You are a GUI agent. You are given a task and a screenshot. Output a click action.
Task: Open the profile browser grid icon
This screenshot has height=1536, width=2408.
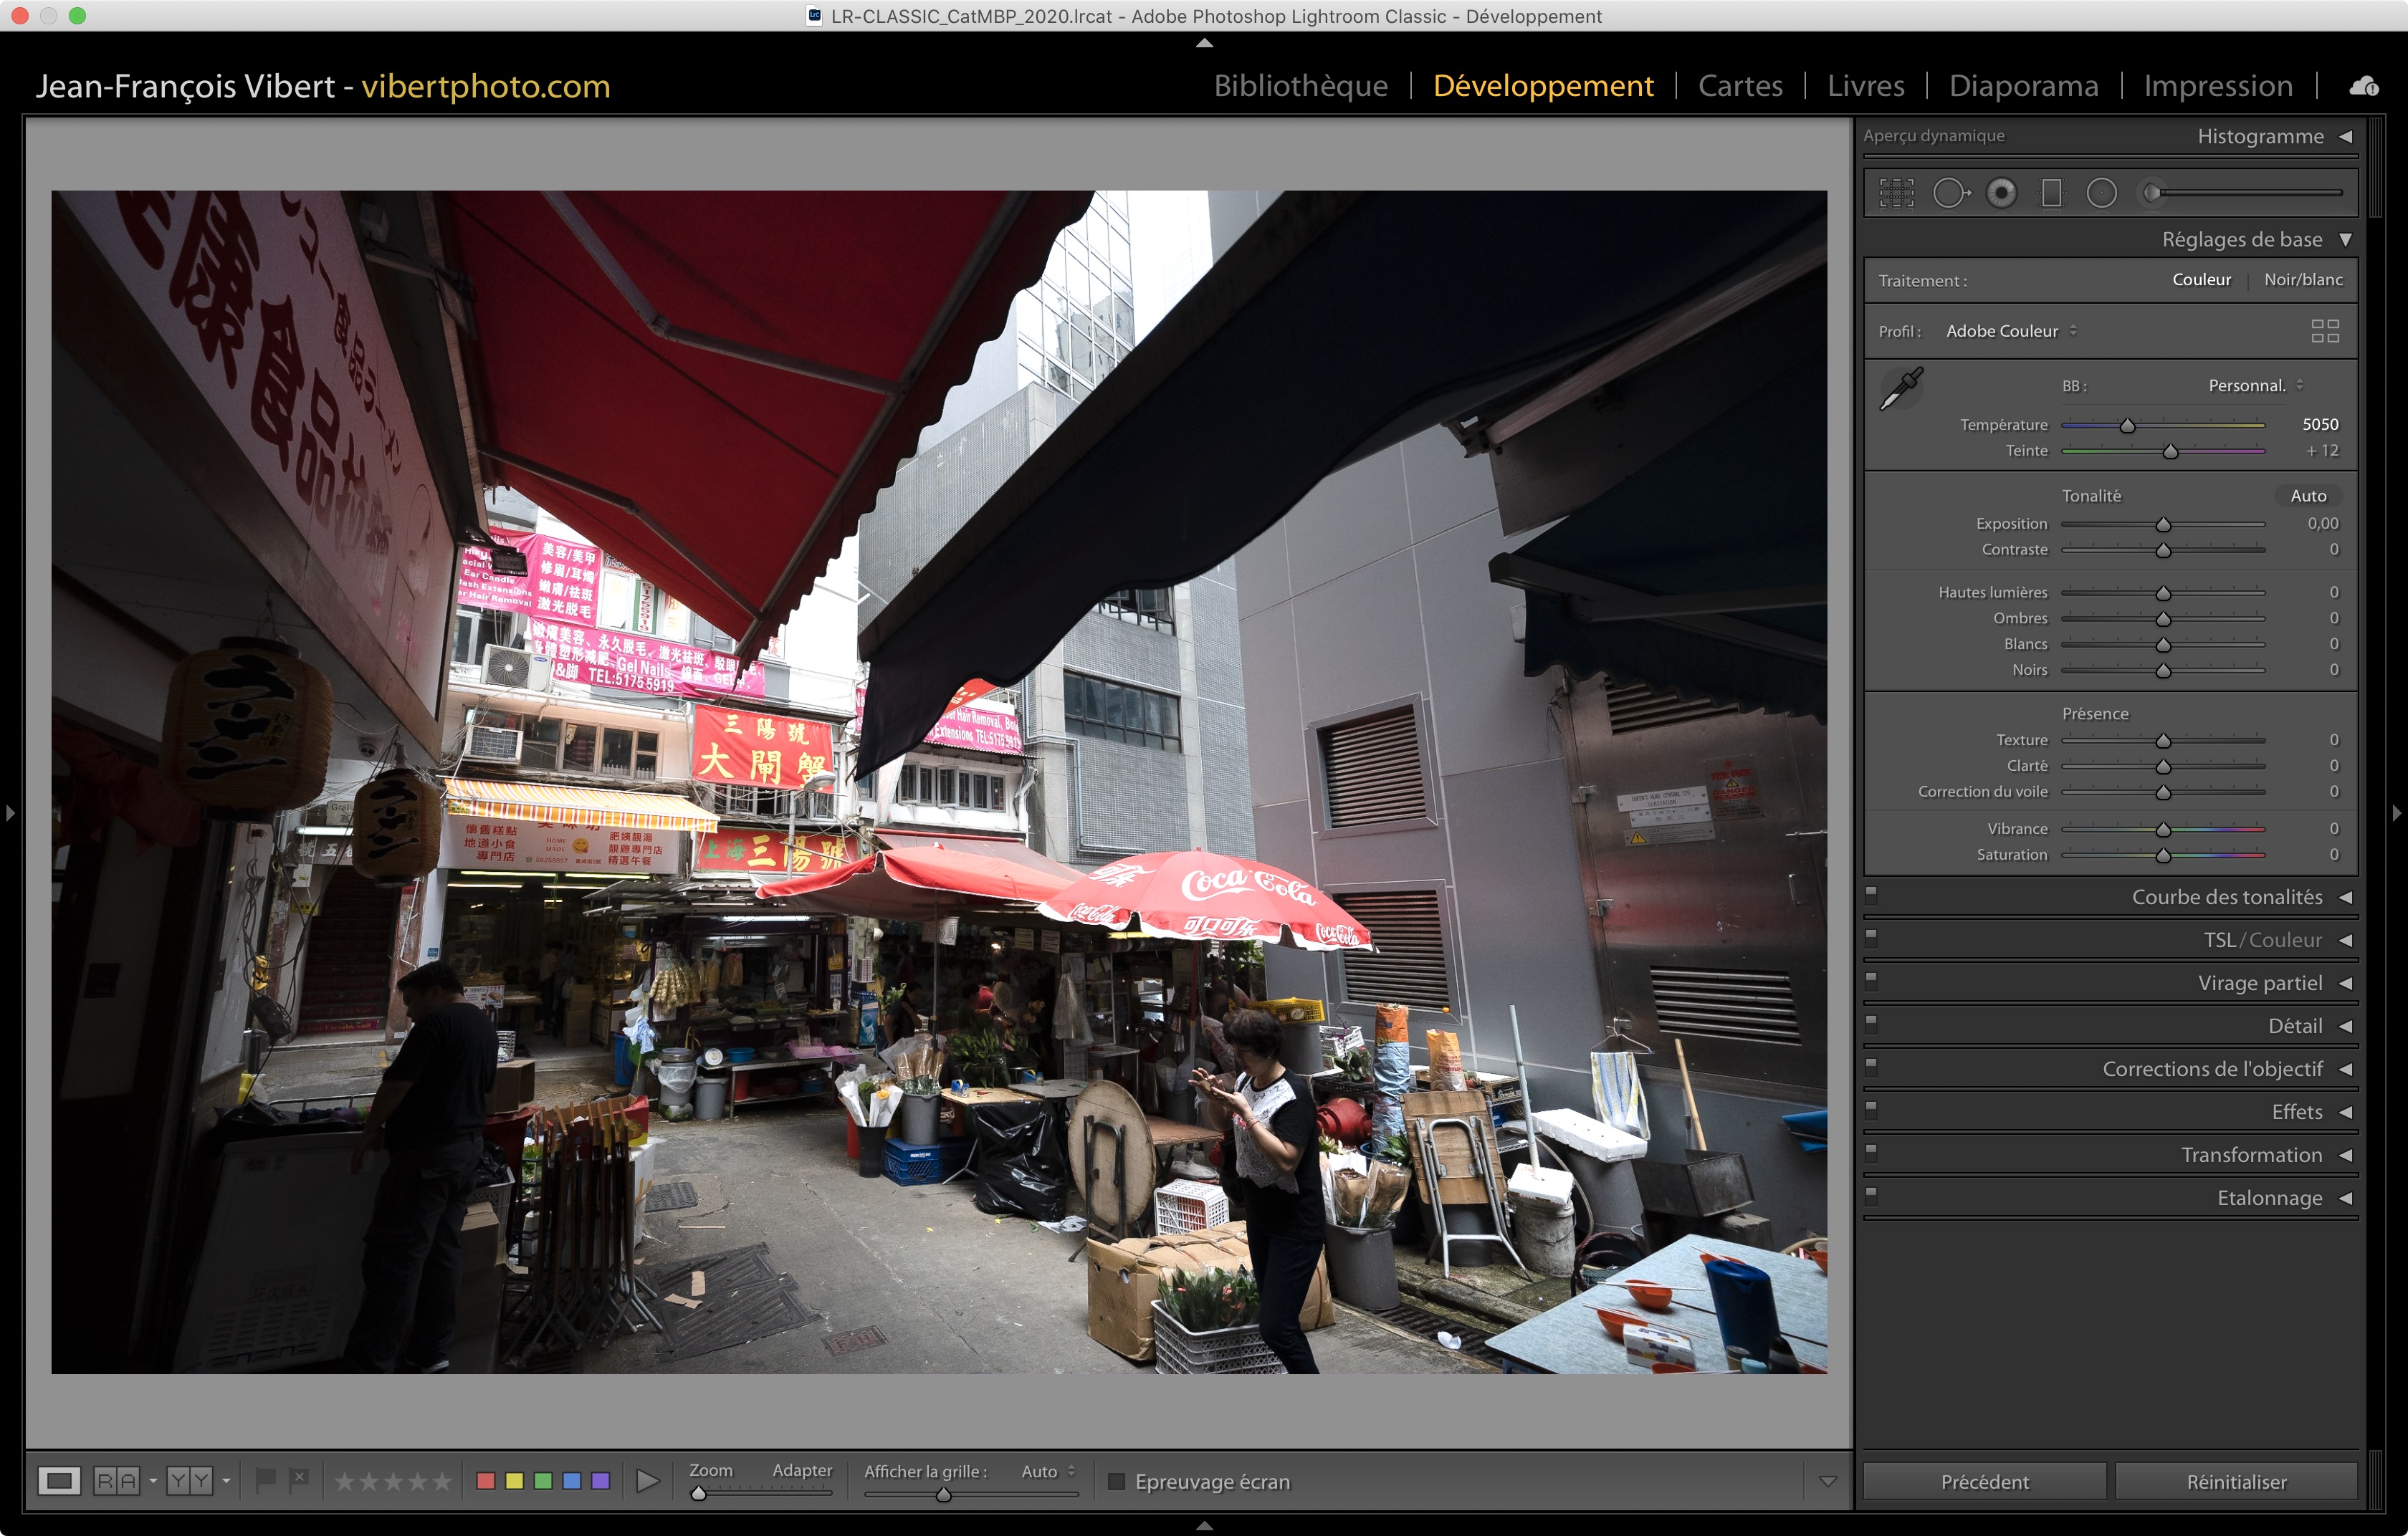coord(2325,331)
